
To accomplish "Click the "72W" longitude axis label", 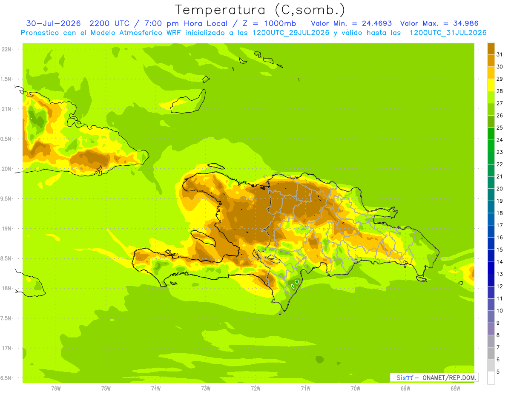I will pos(255,388).
